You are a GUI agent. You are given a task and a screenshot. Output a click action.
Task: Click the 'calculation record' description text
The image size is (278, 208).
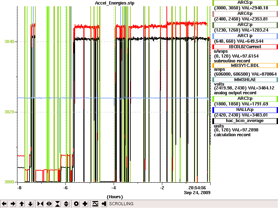coord(232,135)
